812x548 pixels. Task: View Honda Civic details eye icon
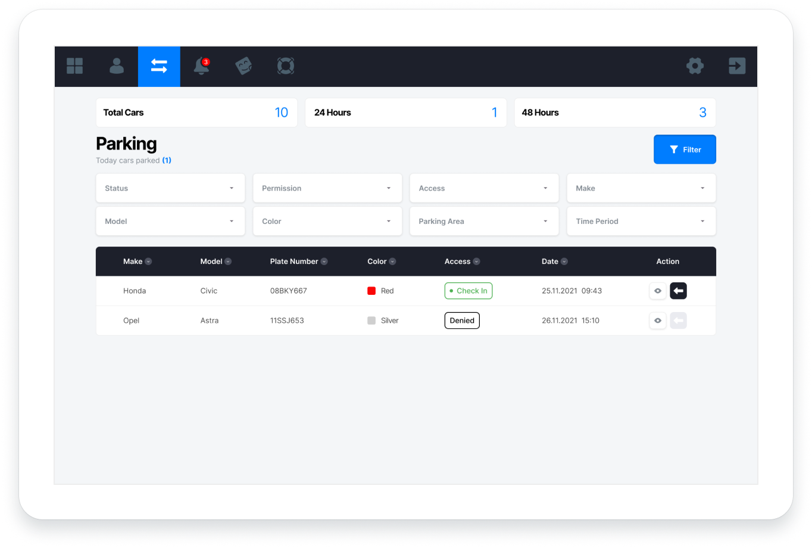click(x=657, y=291)
